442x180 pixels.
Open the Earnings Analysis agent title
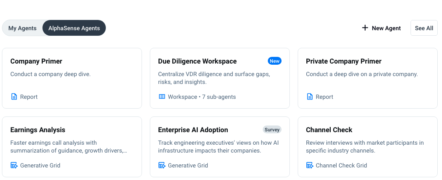pyautogui.click(x=38, y=130)
